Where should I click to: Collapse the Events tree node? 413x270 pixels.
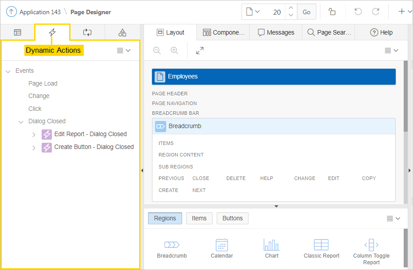pos(8,71)
